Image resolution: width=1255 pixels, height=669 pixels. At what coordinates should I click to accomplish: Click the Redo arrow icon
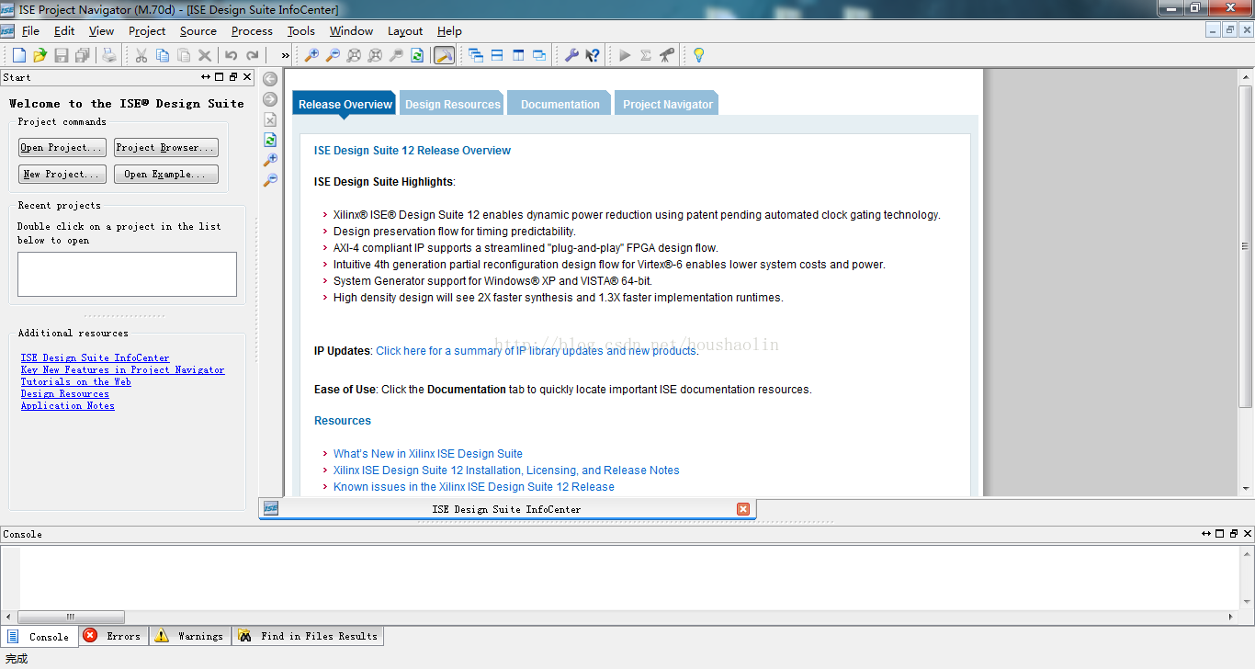253,55
